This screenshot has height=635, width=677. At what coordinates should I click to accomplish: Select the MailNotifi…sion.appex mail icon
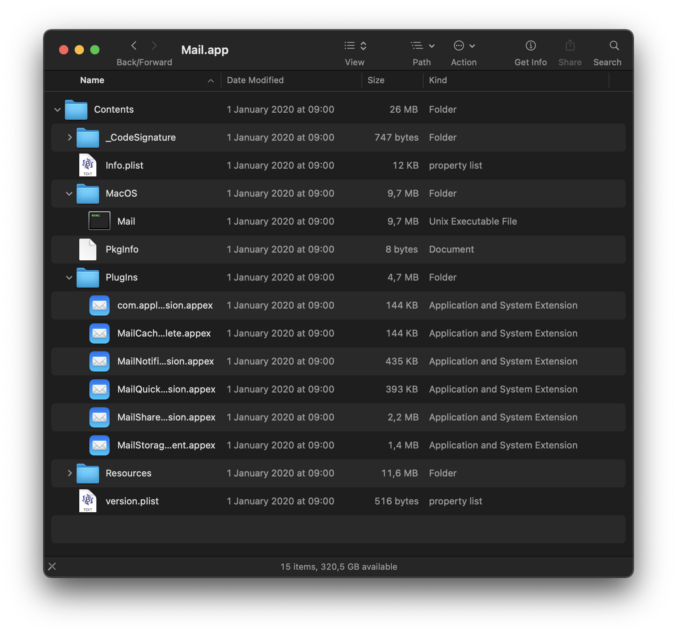click(x=99, y=361)
